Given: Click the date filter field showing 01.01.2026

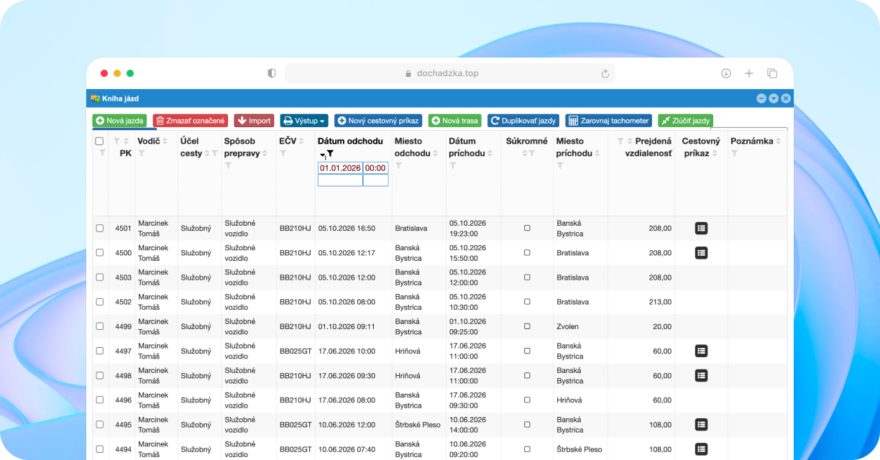Looking at the screenshot, I should pyautogui.click(x=340, y=167).
